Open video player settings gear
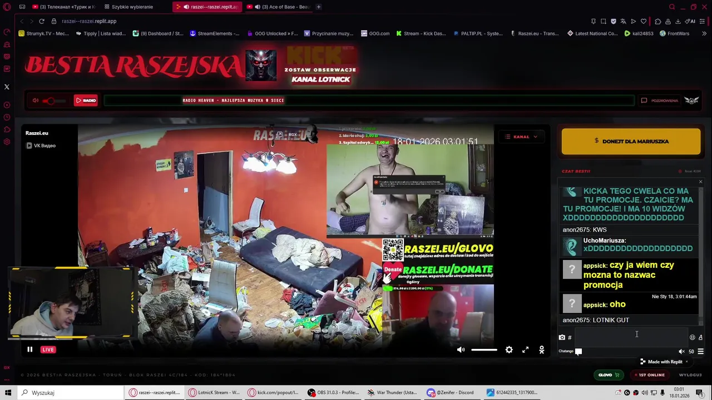This screenshot has height=400, width=712. 509,349
